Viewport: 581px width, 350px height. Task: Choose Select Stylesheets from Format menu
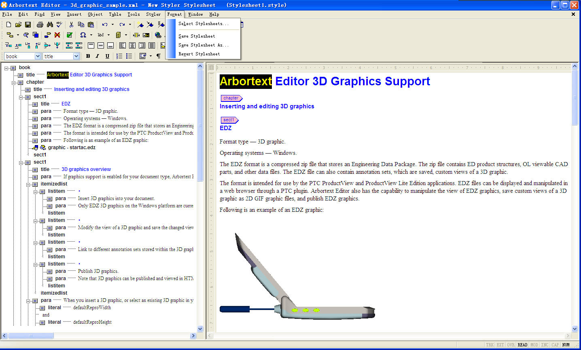(x=204, y=24)
